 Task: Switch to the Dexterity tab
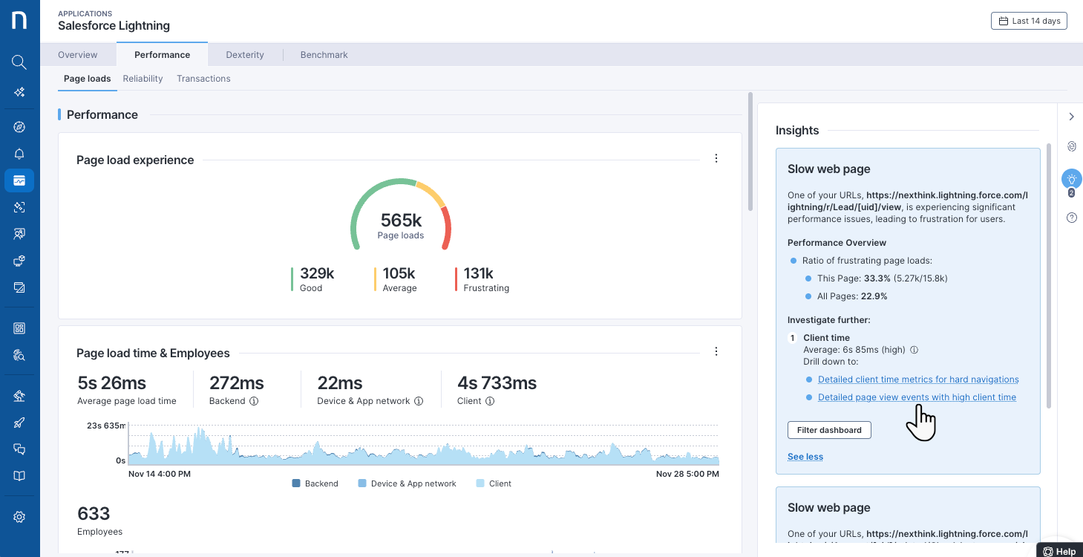point(245,55)
